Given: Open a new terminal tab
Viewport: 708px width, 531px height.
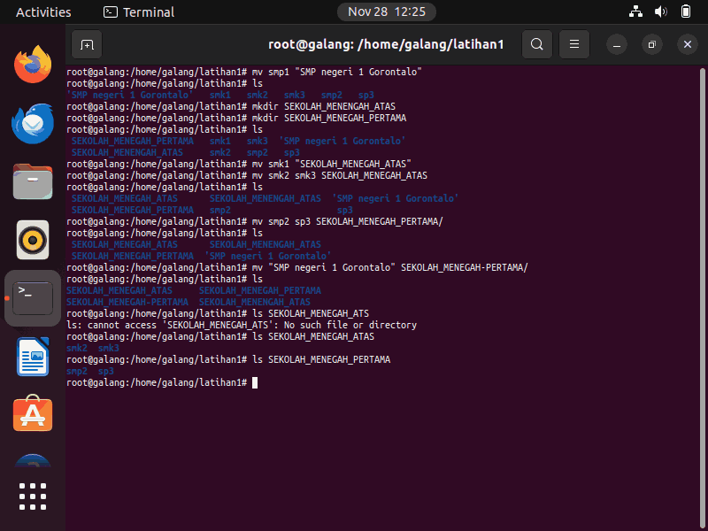Looking at the screenshot, I should click(87, 44).
